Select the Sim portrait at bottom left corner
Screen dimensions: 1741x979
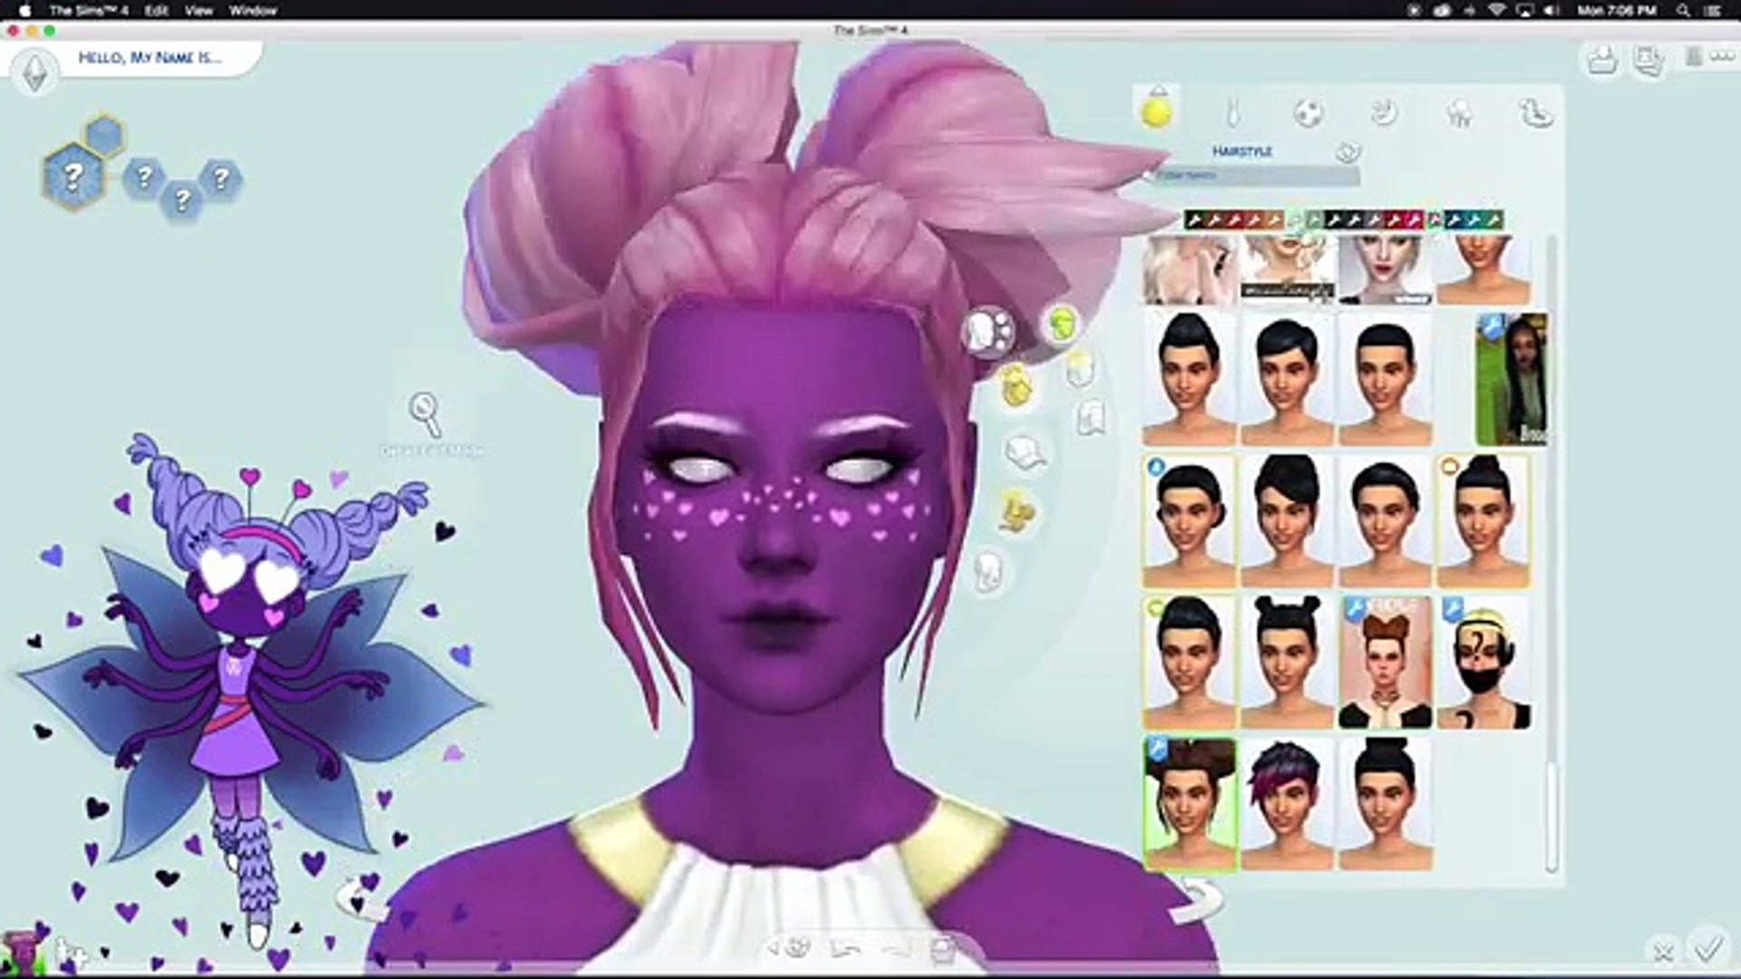(x=22, y=952)
